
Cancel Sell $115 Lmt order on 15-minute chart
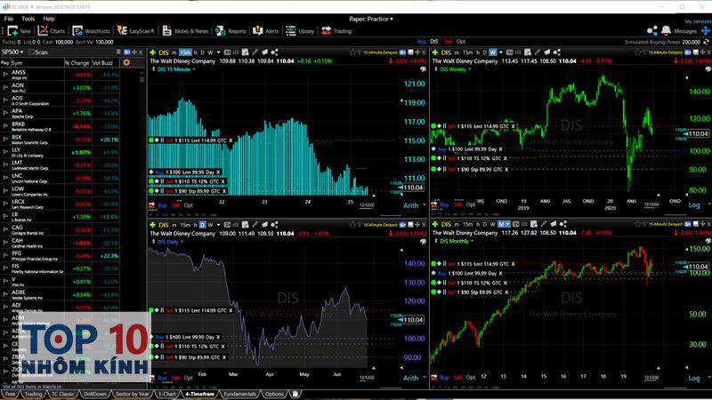click(231, 140)
